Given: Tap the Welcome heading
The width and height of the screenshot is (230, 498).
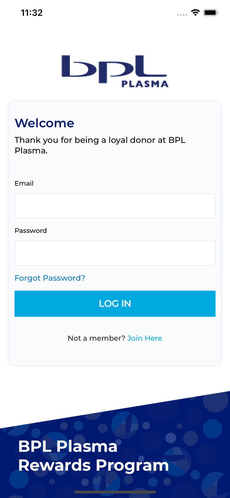Looking at the screenshot, I should pos(44,123).
